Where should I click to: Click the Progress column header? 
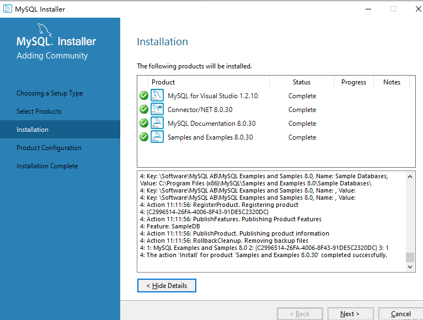coord(354,82)
